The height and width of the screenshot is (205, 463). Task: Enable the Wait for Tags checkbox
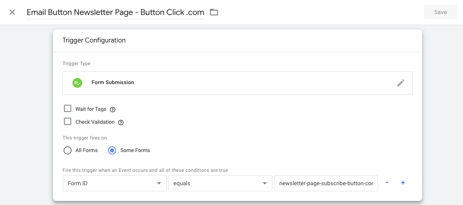tap(68, 108)
